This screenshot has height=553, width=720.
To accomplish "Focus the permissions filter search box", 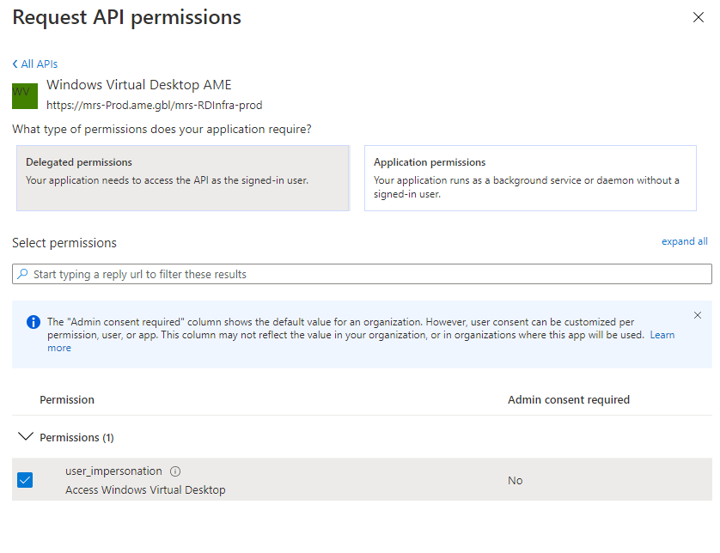I will [369, 274].
